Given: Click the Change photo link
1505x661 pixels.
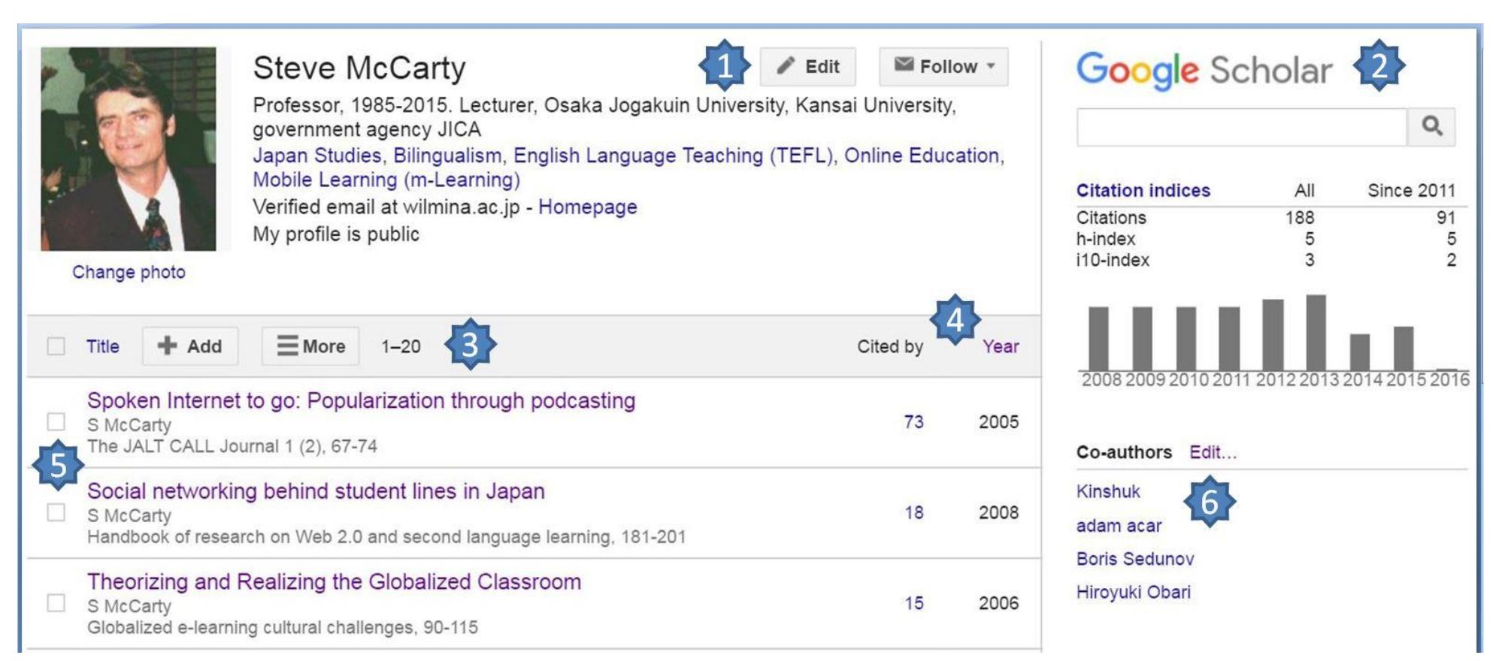Looking at the screenshot, I should tap(129, 272).
